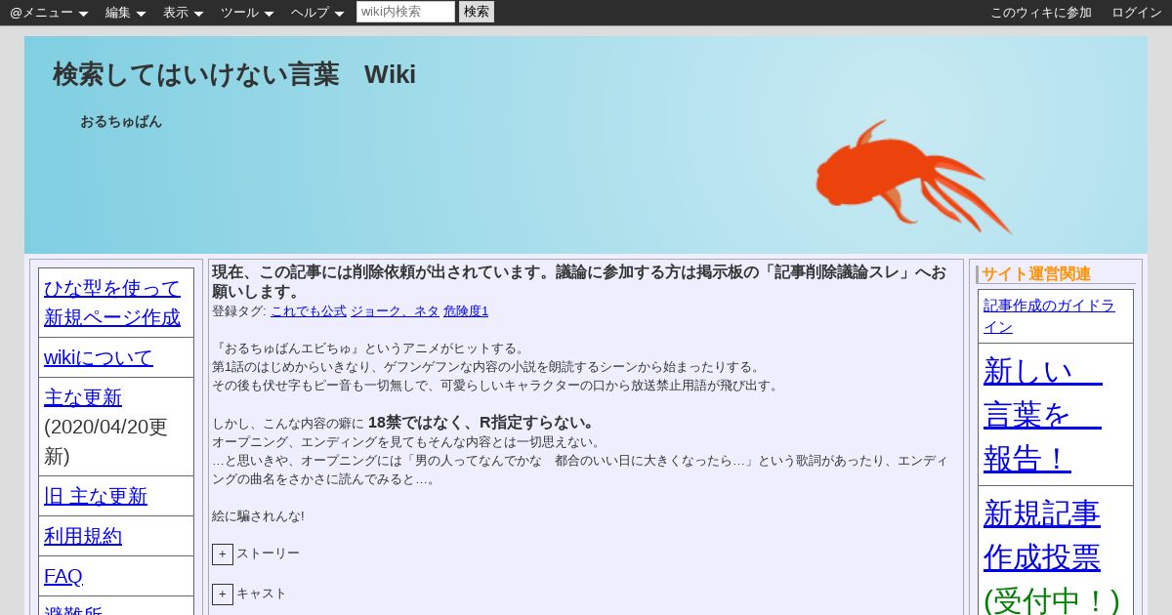1172x615 pixels.
Task: Open the ジョーク、ネタ tag link
Action: (x=395, y=311)
